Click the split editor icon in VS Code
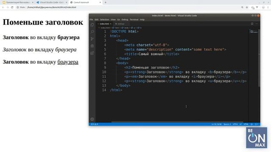The image size is (271, 152). point(252,24)
